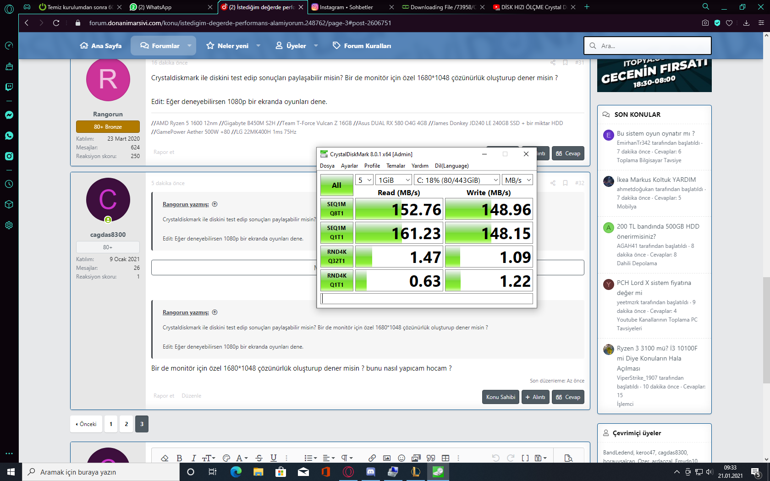Go back to the previous page
Screen dimensions: 770x481
click(x=27, y=23)
